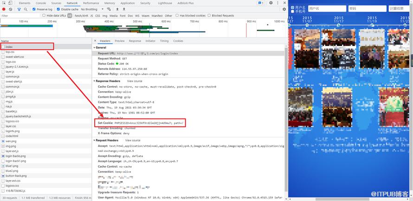The height and width of the screenshot is (201, 413).
Task: Select the 用户名 radio option on webpage
Action: click(x=293, y=7)
